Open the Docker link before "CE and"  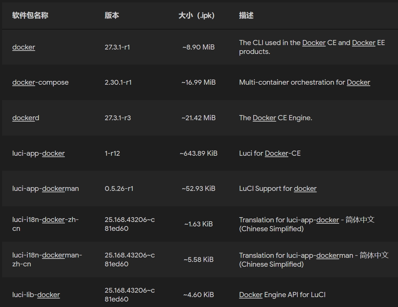pos(314,43)
